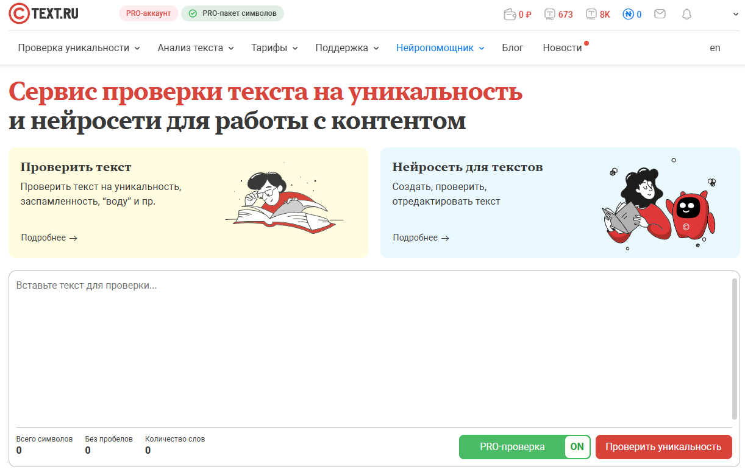Switch site language to English via en link
This screenshot has height=472, width=745.
click(x=715, y=48)
